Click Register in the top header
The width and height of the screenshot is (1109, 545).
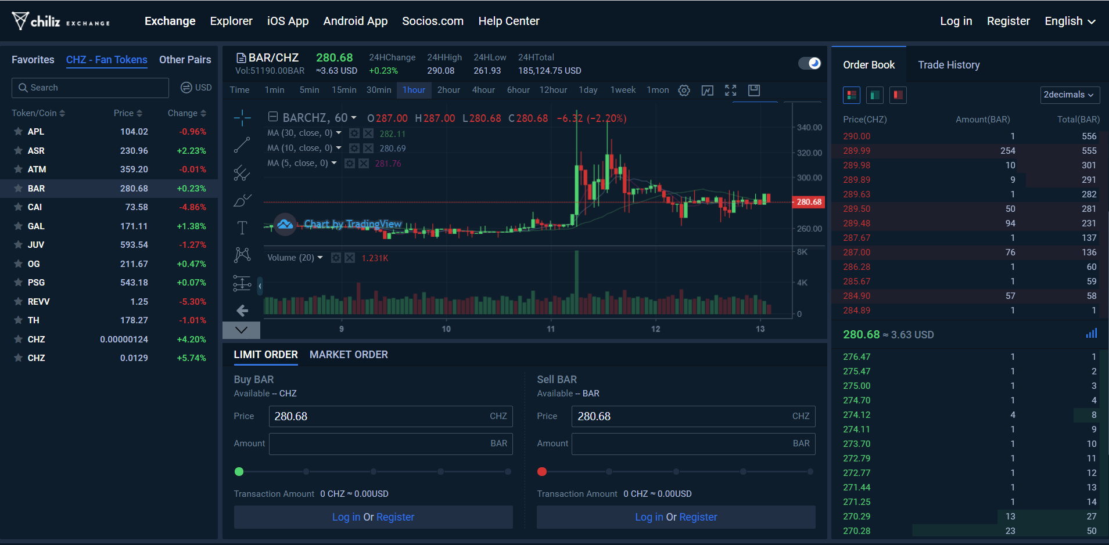tap(1008, 21)
